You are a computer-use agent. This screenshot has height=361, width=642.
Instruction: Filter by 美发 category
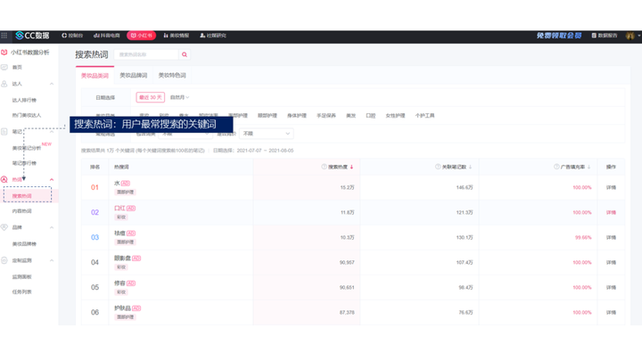(x=351, y=116)
